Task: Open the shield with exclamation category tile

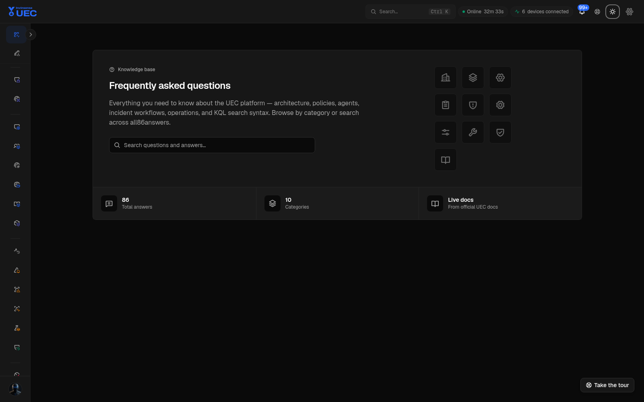Action: point(473,105)
